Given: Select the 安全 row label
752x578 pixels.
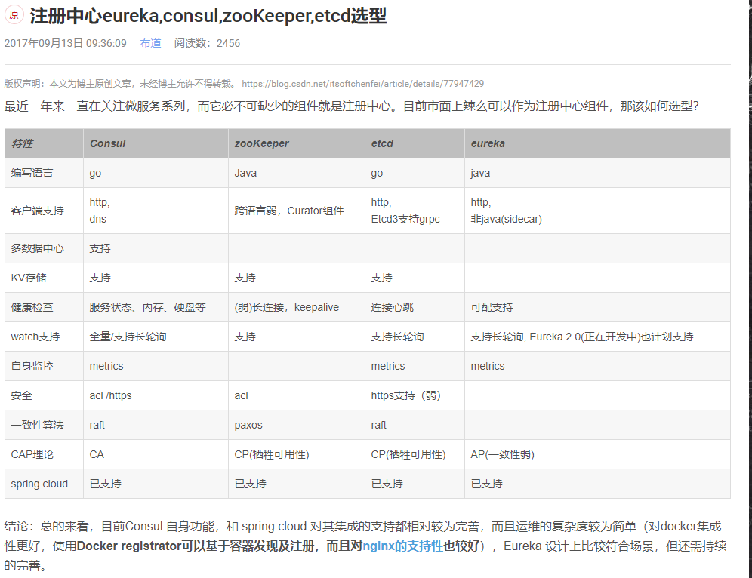Looking at the screenshot, I should (22, 396).
